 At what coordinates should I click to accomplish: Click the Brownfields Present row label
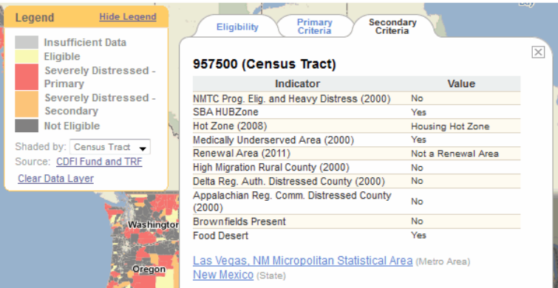click(239, 222)
